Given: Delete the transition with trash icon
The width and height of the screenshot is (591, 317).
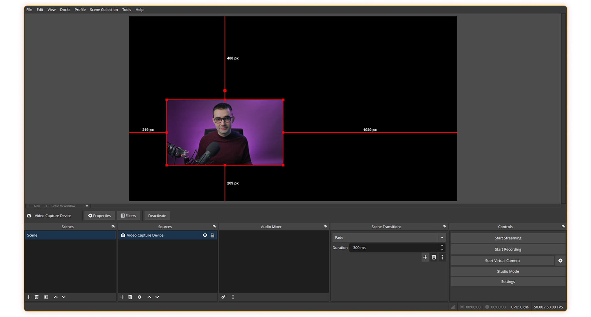Looking at the screenshot, I should tap(434, 257).
